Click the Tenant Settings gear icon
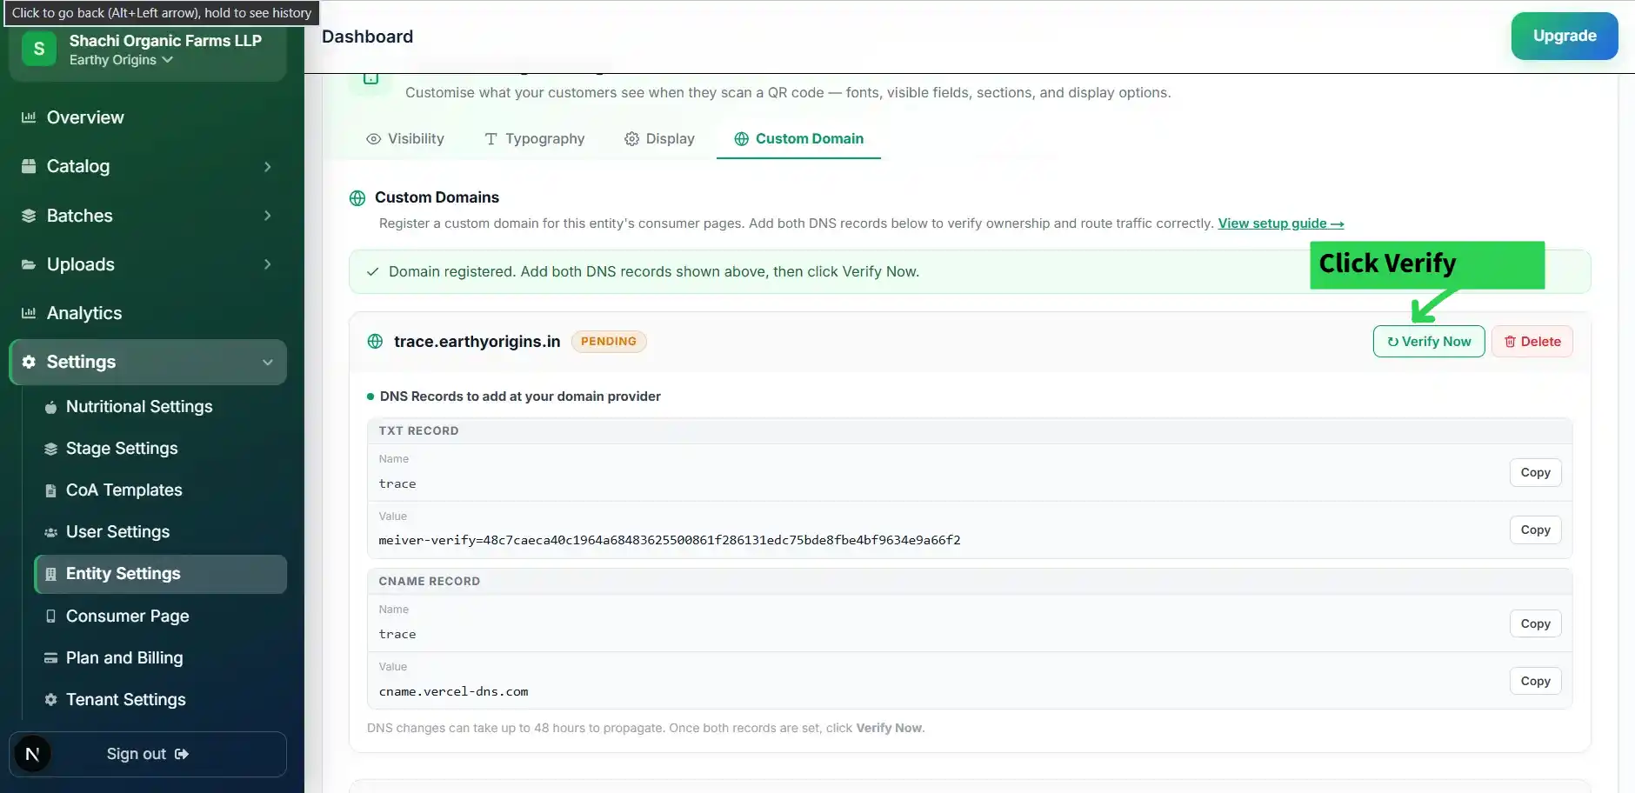This screenshot has width=1635, height=793. [50, 700]
